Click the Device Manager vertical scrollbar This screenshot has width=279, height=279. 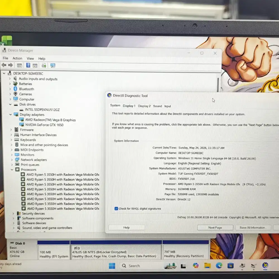pyautogui.click(x=218, y=85)
